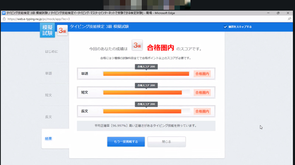Screen dimensions: 295x165
Task: Click the 閉じる close button
Action: pyautogui.click(x=167, y=142)
